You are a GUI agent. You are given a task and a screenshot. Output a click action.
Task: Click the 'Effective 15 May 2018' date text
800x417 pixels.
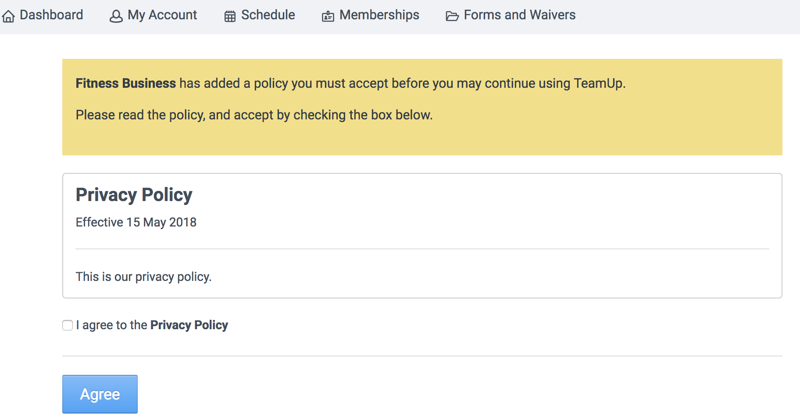tap(136, 222)
